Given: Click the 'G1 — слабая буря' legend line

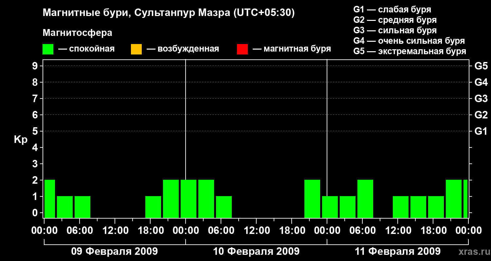Looking at the screenshot, I should [392, 9].
